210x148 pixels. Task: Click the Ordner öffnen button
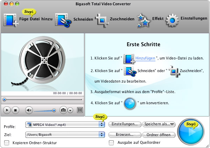click(x=159, y=135)
